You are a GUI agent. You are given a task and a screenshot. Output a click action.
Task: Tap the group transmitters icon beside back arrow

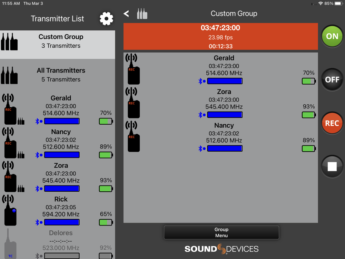(x=142, y=14)
